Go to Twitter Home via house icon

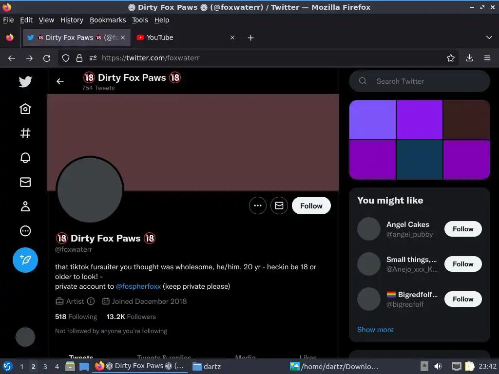click(25, 109)
